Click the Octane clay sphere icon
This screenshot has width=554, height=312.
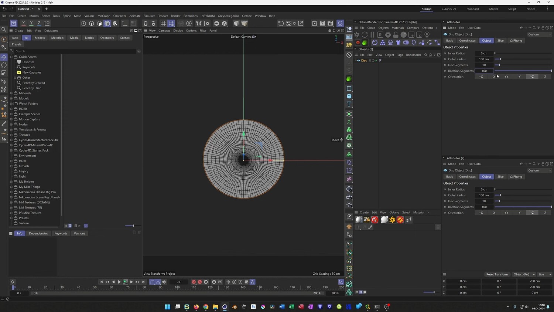(404, 35)
